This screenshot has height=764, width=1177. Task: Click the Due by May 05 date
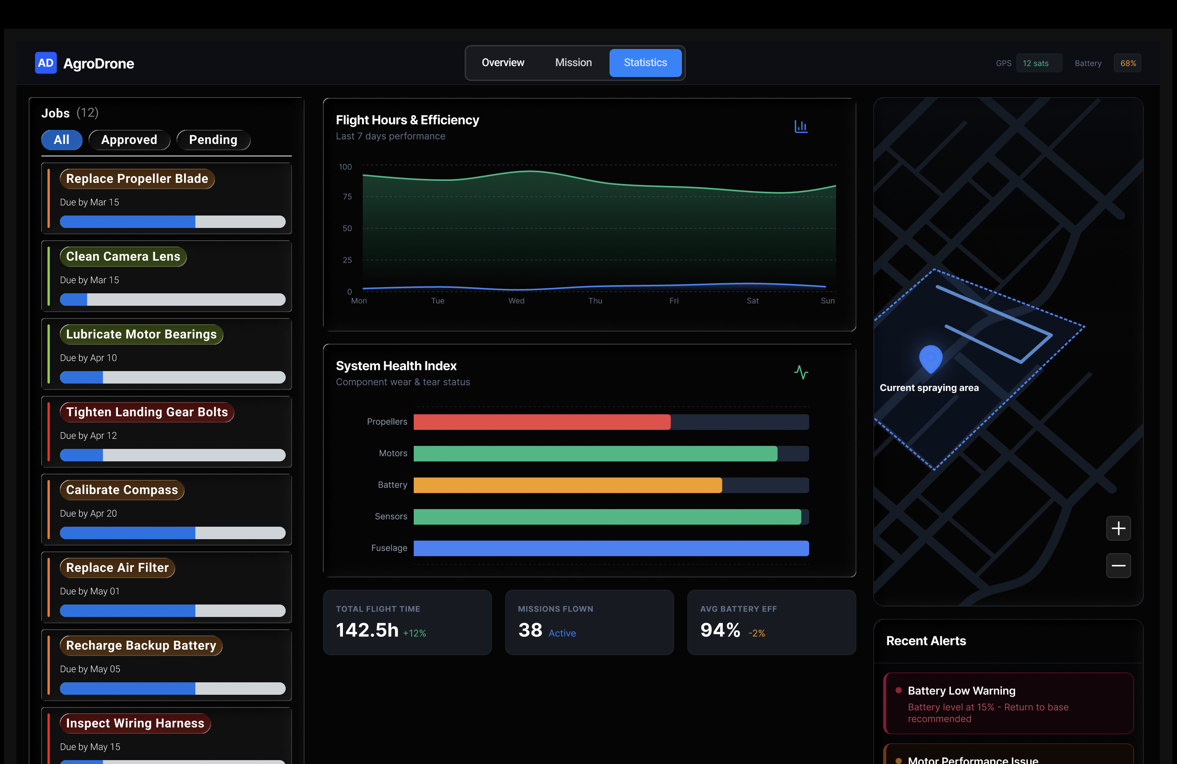pos(90,669)
